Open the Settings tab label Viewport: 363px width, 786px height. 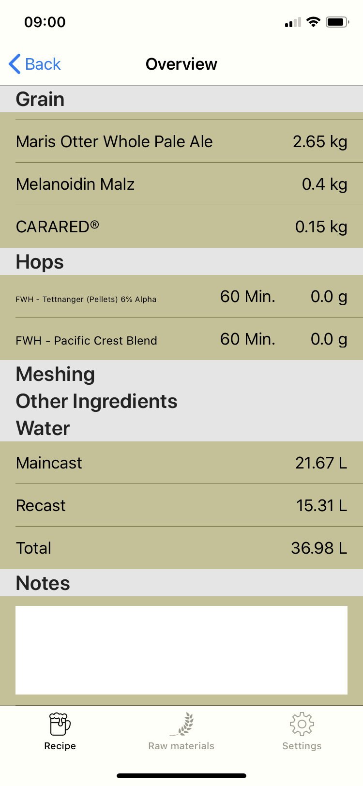302,746
